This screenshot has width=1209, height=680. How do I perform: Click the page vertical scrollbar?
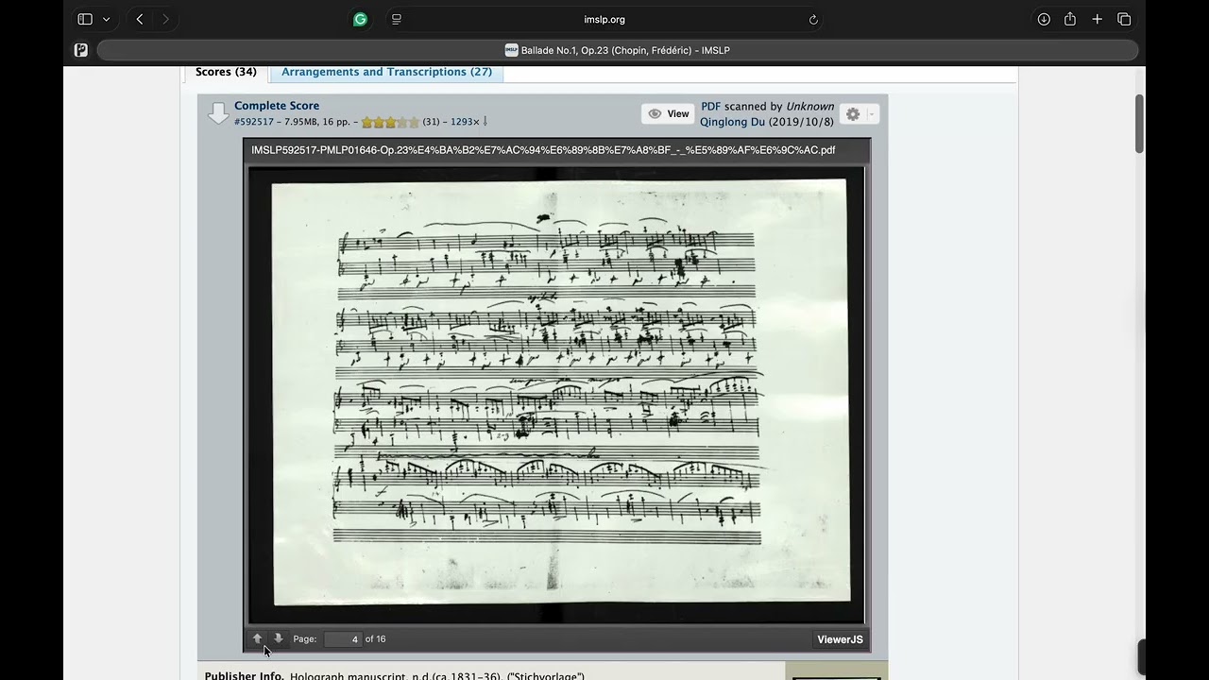coord(1140,123)
